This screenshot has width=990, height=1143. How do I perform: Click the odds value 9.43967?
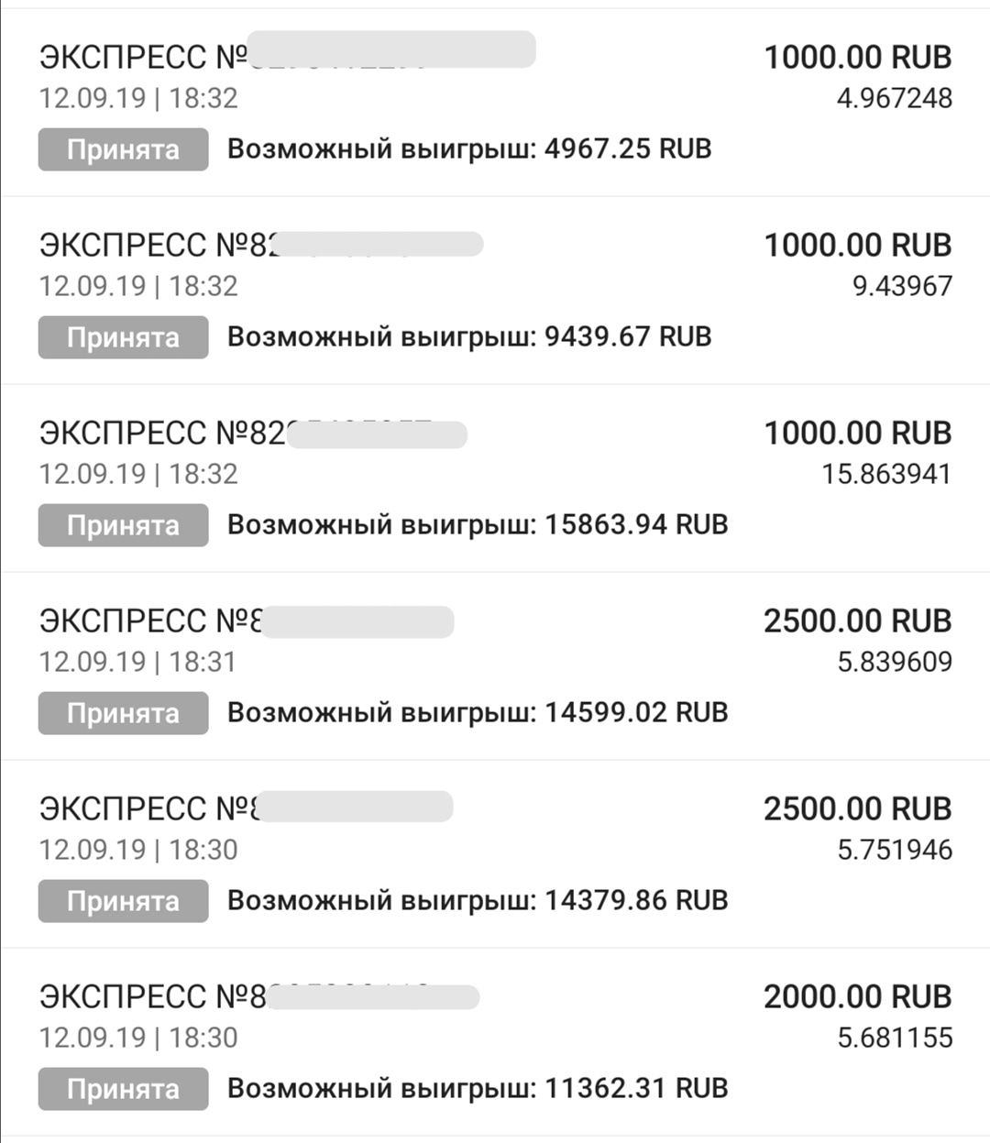pyautogui.click(x=902, y=286)
